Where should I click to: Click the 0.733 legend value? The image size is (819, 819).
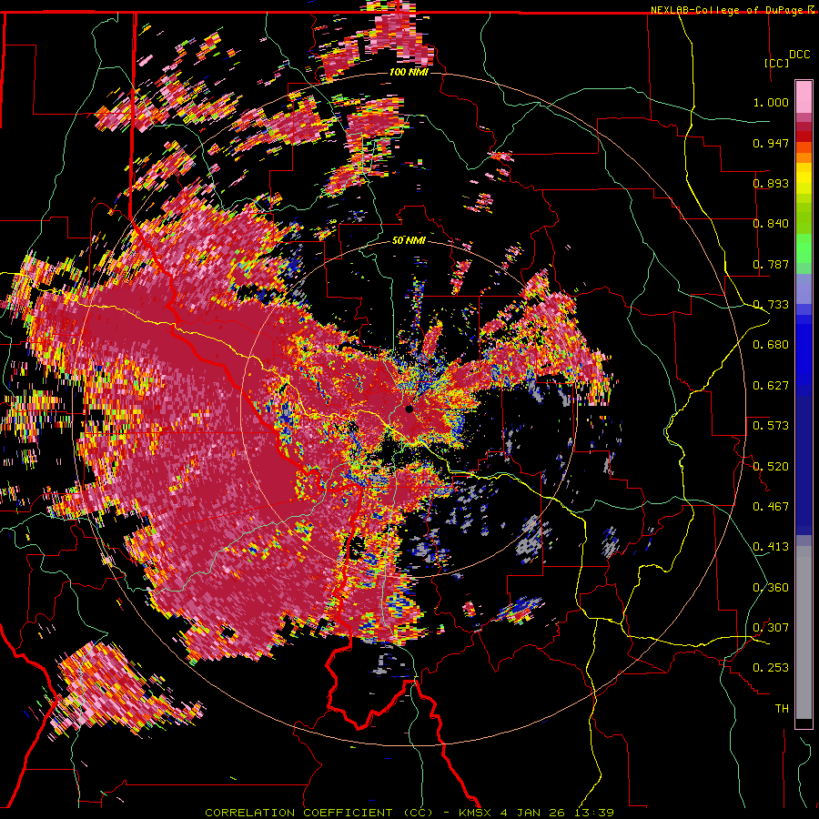tap(771, 305)
